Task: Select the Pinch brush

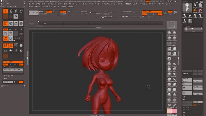Action: [x=169, y=95]
